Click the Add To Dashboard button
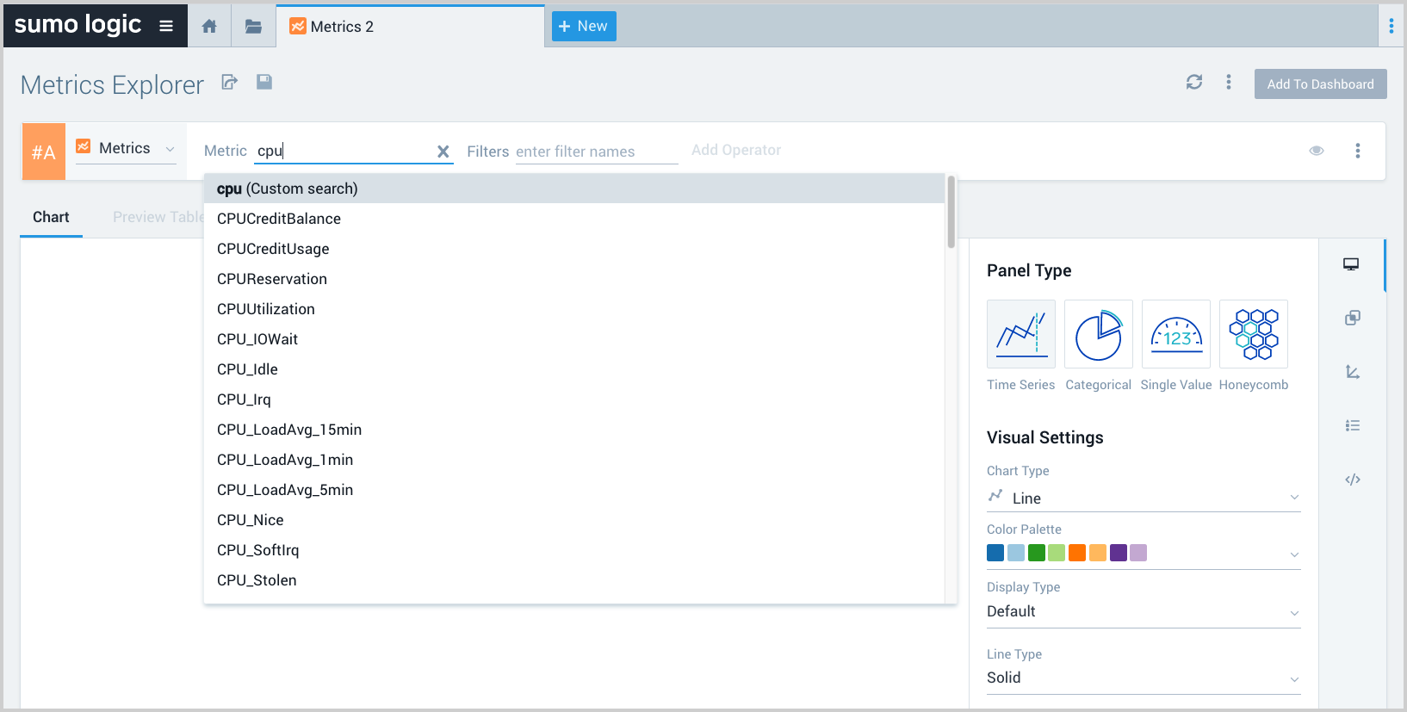The height and width of the screenshot is (712, 1407). click(x=1320, y=84)
